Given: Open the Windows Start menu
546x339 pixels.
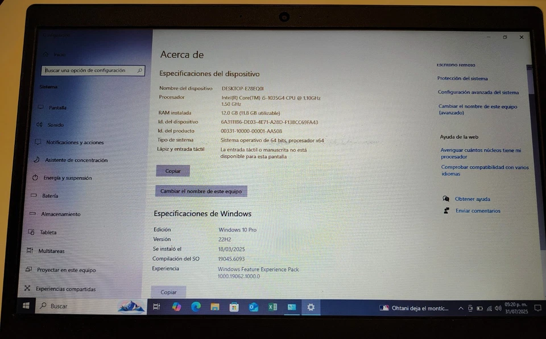Looking at the screenshot, I should [26, 306].
